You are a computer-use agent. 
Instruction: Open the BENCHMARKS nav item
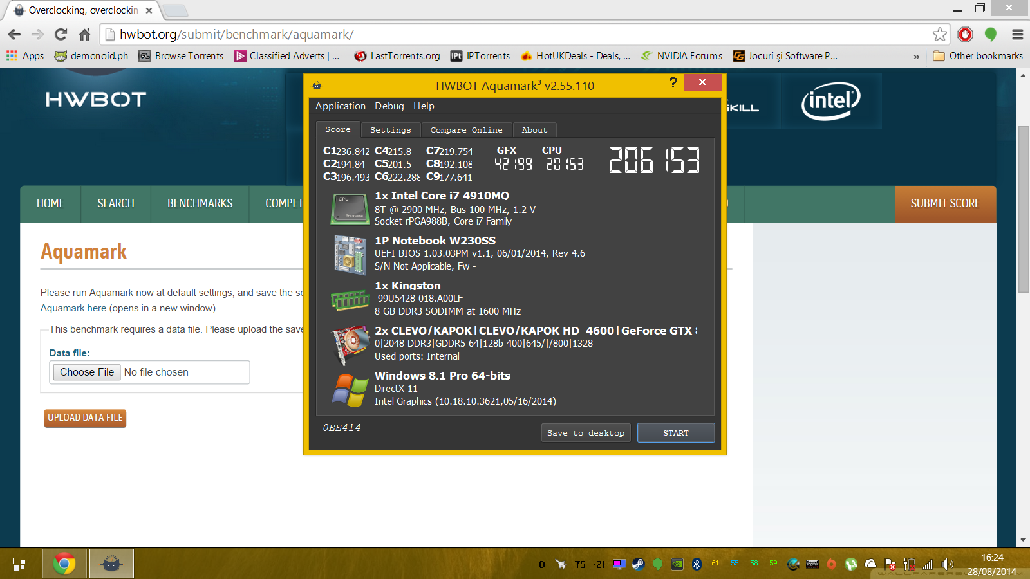point(200,203)
